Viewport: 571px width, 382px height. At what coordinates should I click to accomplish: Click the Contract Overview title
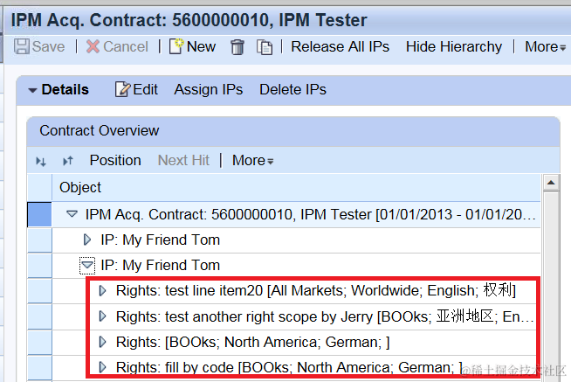[x=100, y=130]
